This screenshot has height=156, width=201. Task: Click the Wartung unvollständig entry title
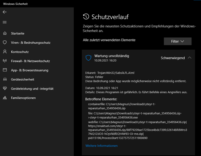coord(112,56)
